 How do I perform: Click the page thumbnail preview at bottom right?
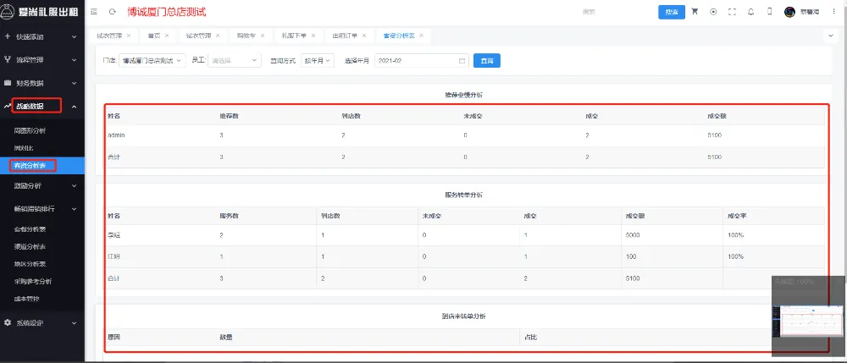tap(807, 321)
